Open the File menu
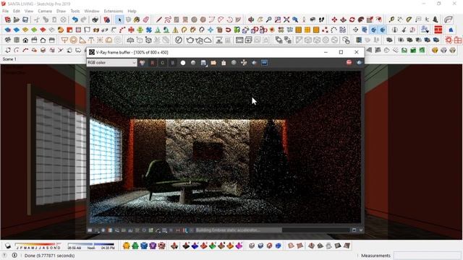463x260 pixels. (x=5, y=12)
